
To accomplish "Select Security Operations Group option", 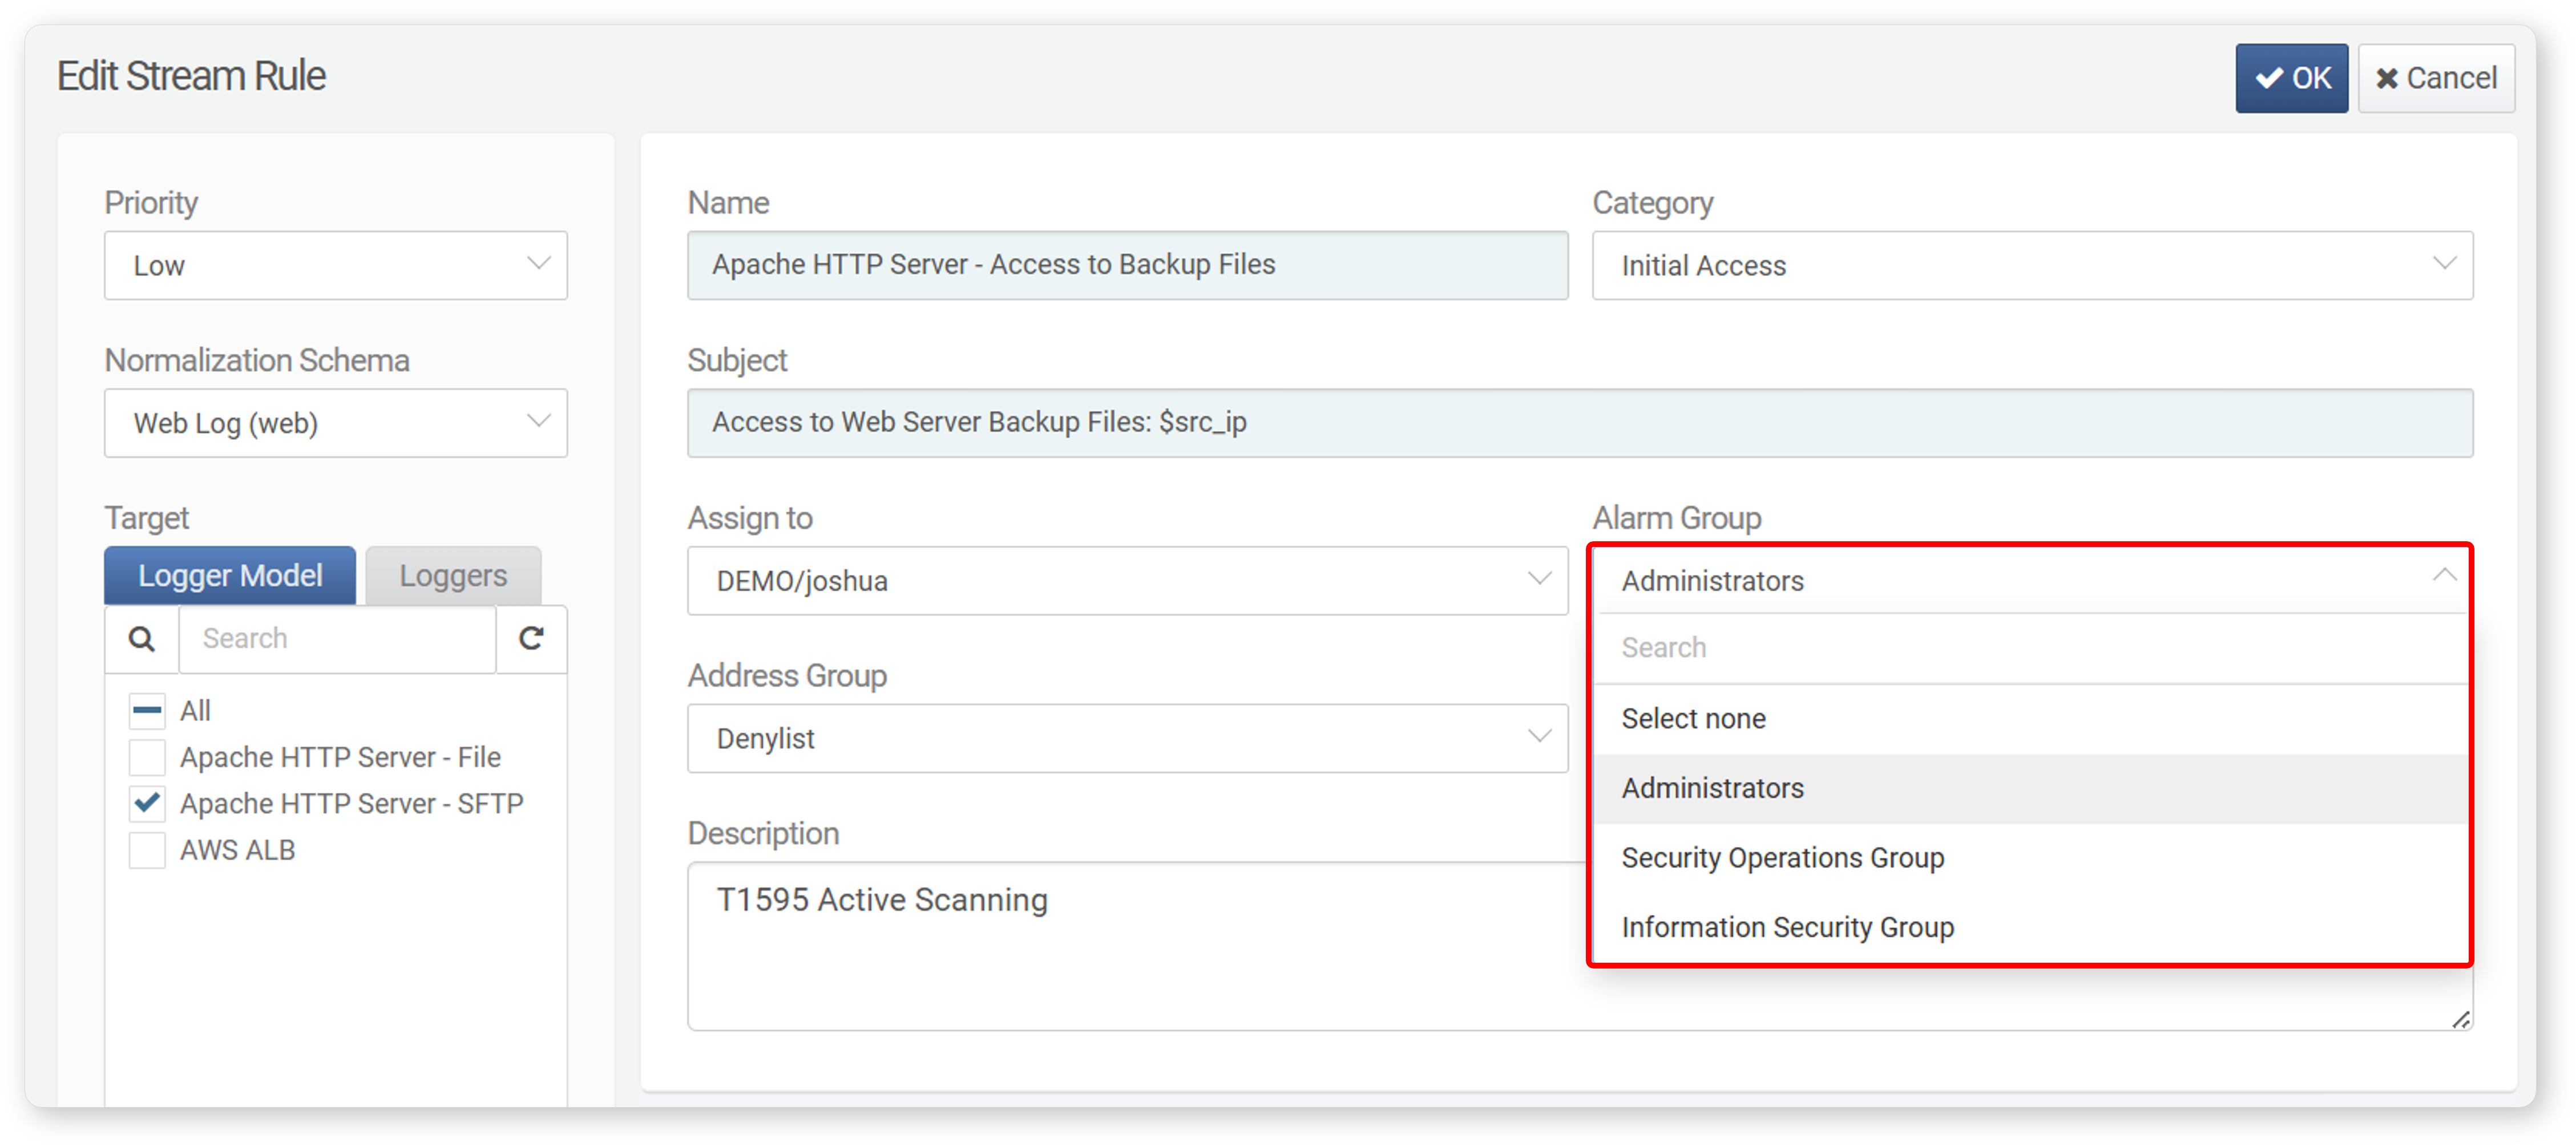I will 2030,858.
